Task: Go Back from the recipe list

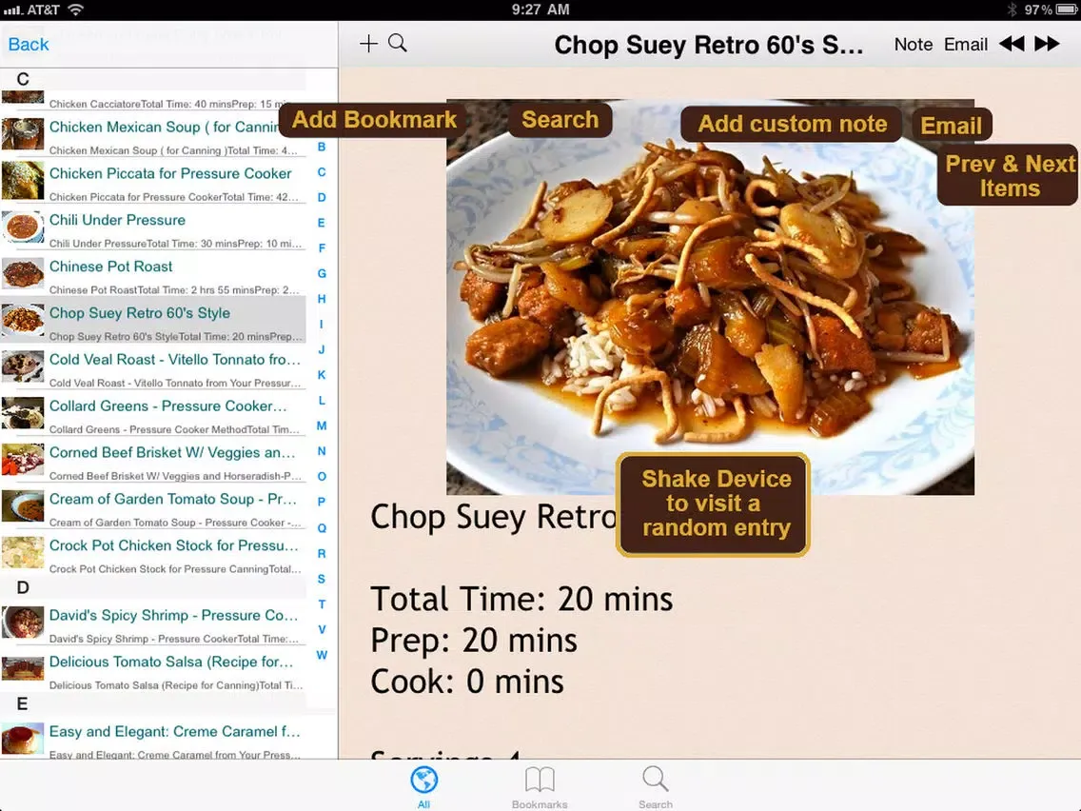Action: [29, 45]
